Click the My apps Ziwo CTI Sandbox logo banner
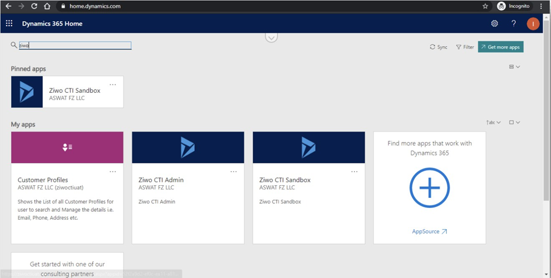Screen dimensions: 551x278 [308, 147]
